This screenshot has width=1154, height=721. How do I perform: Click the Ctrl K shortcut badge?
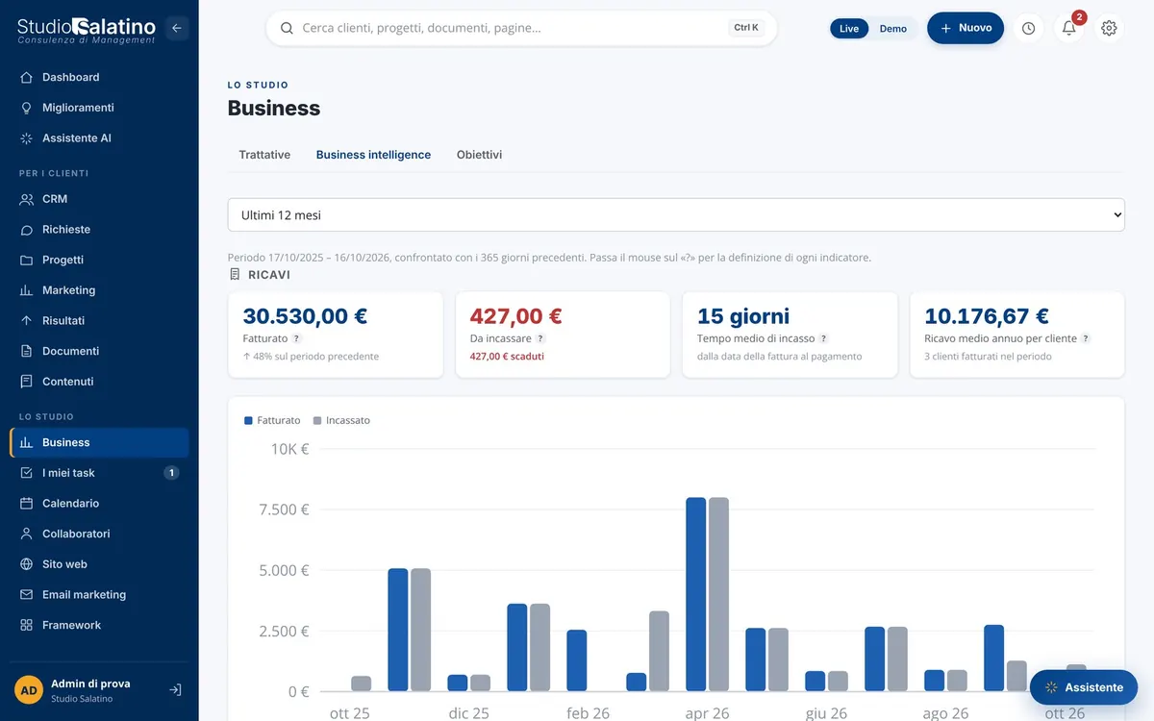(746, 28)
